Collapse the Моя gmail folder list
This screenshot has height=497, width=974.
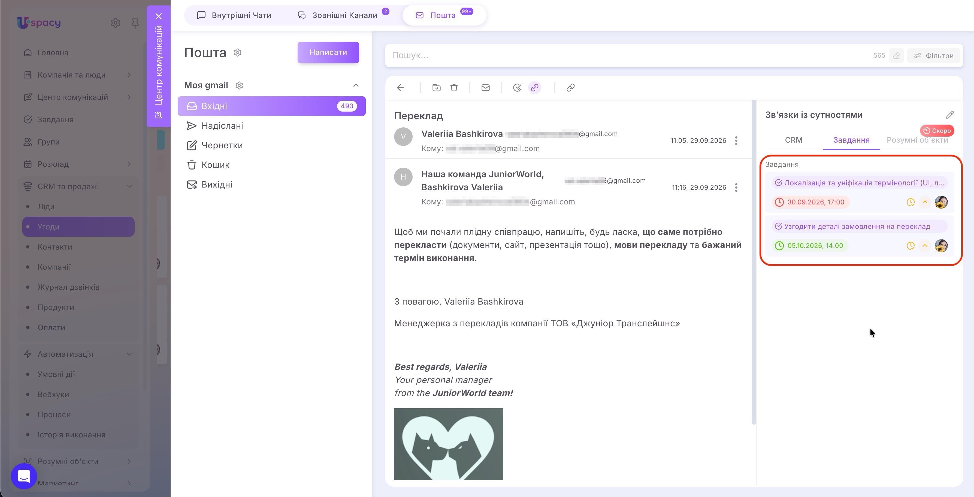(356, 85)
